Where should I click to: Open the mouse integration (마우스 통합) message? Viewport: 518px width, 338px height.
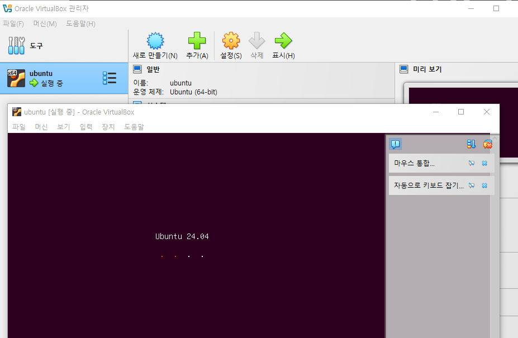[x=414, y=163]
